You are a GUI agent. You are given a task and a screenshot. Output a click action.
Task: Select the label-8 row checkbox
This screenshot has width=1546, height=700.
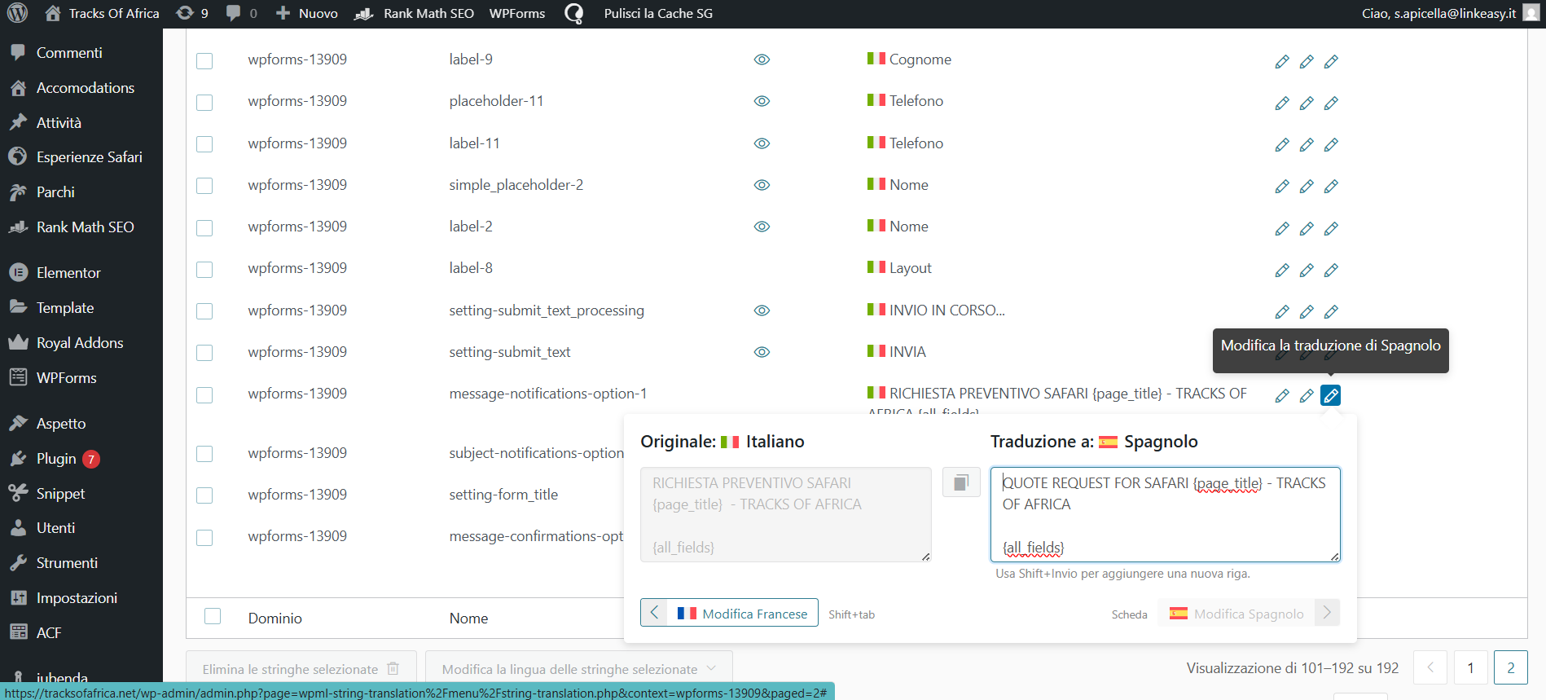204,270
